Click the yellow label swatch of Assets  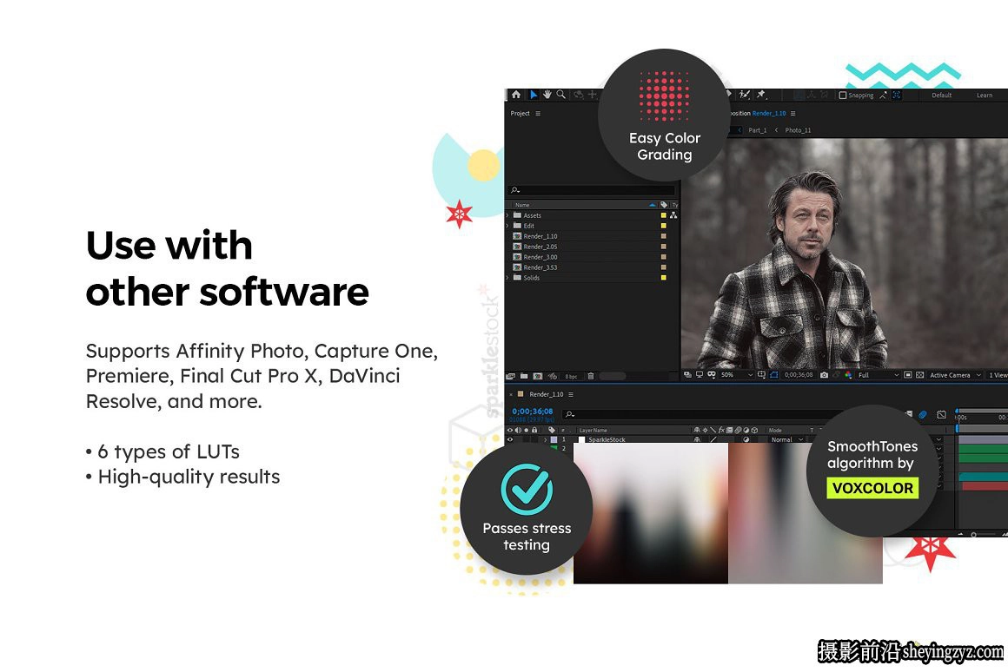coord(663,216)
